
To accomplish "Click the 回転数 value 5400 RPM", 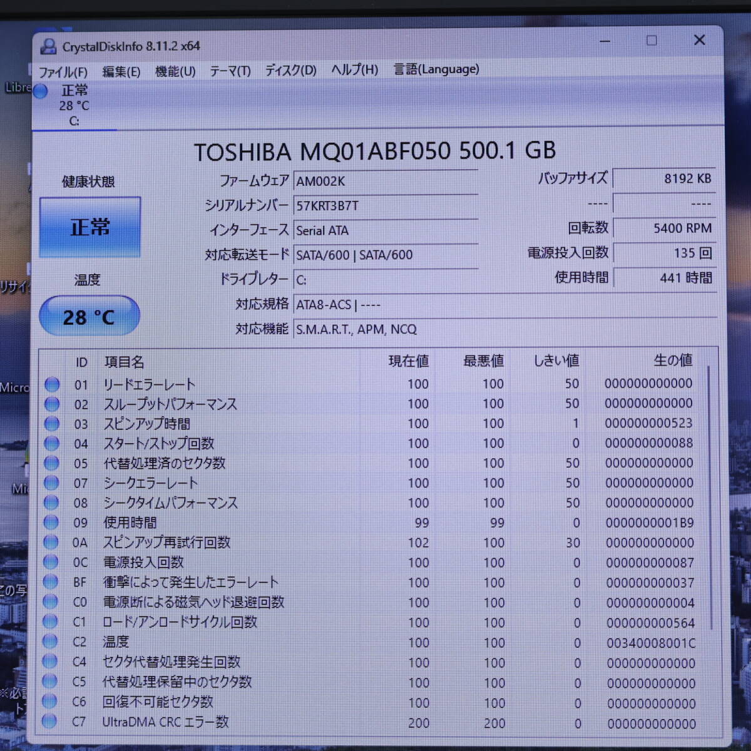I will 665,228.
